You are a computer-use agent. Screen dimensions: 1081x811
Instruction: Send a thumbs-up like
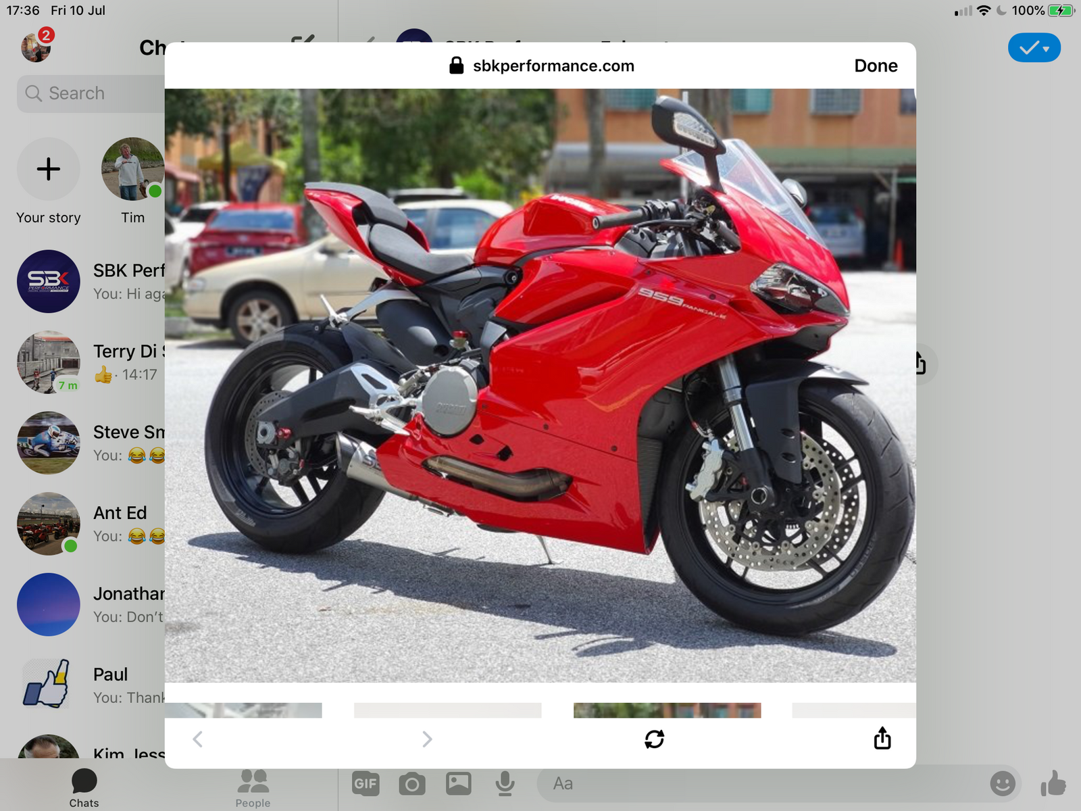(x=1053, y=783)
